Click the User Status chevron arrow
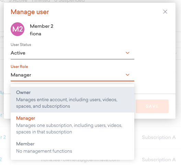Screen dimensions: 181x165 tap(127, 53)
